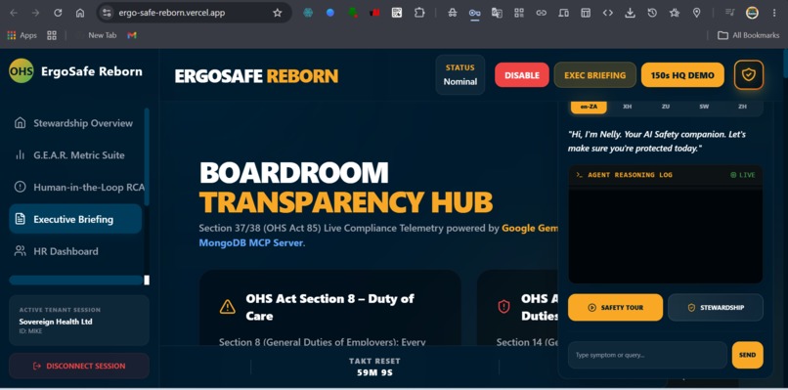The image size is (788, 390).
Task: Click red shield icon on the second OHS card
Action: [503, 307]
